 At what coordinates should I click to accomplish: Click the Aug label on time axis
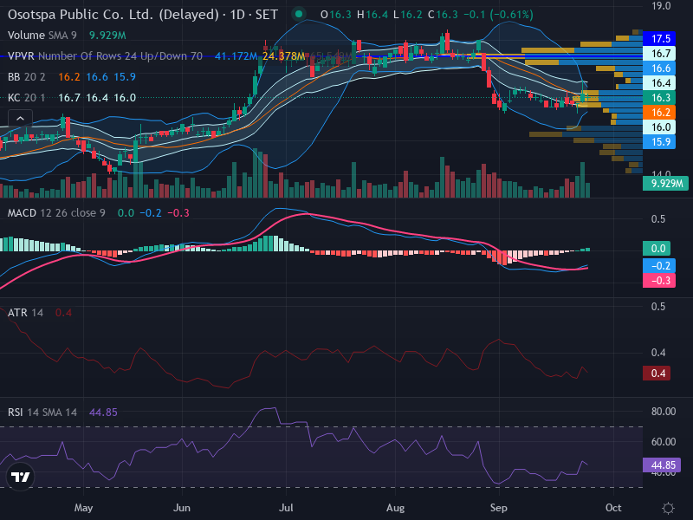click(x=395, y=508)
